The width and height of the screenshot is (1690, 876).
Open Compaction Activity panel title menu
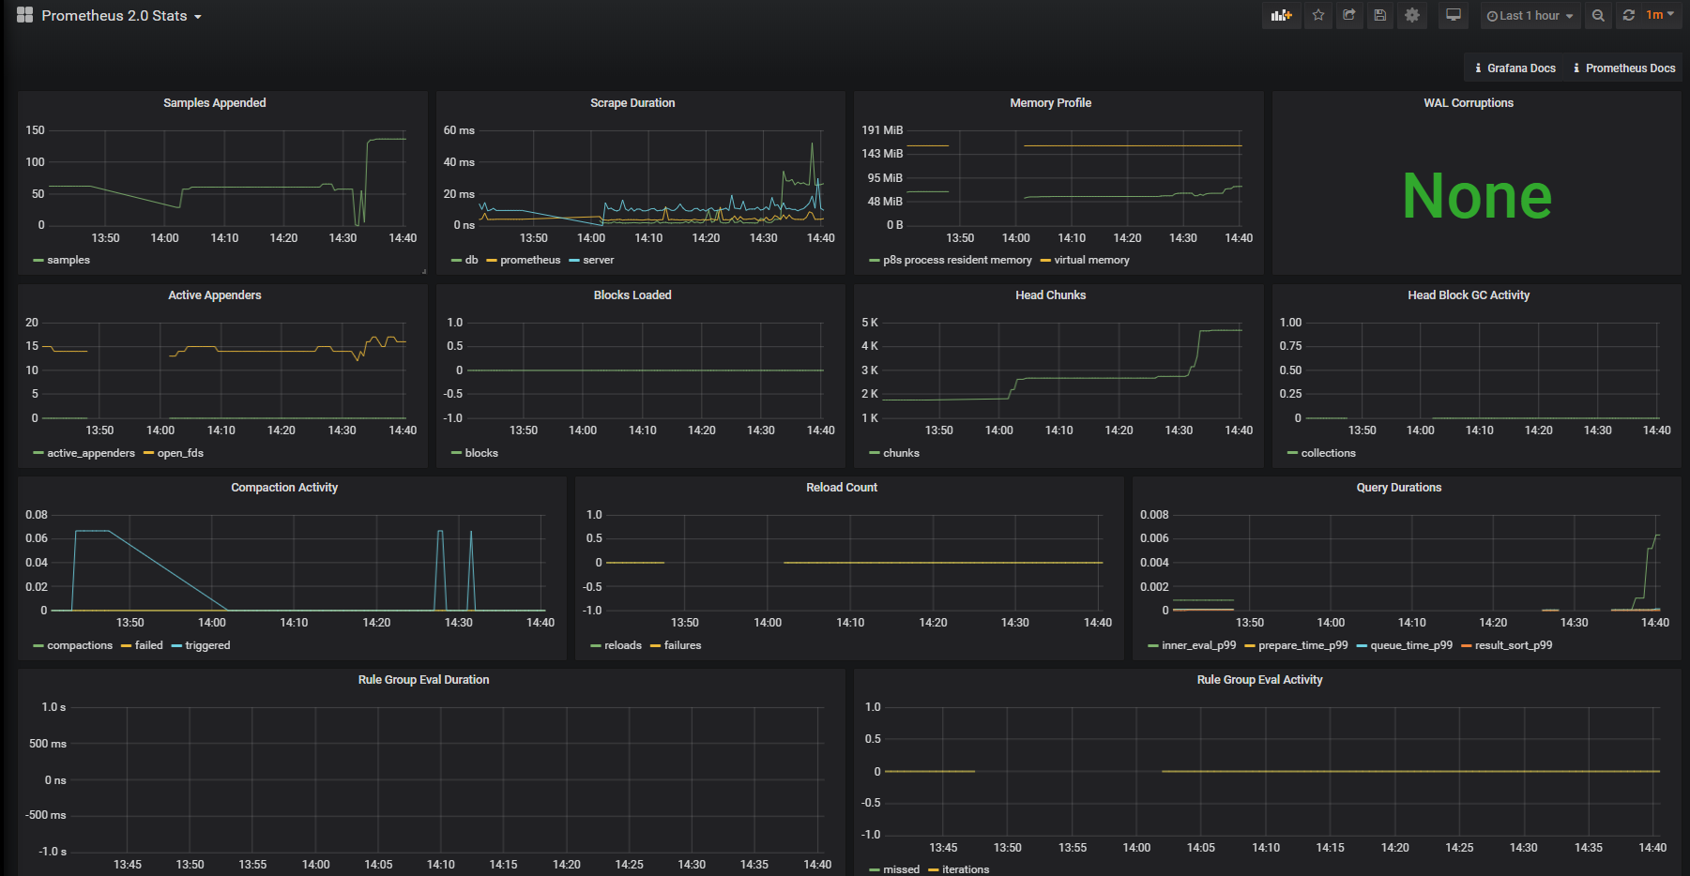pyautogui.click(x=284, y=488)
